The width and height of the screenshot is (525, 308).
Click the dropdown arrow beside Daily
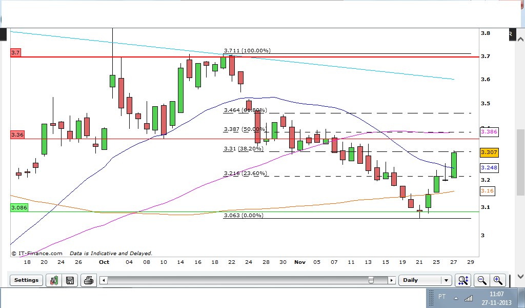click(447, 280)
